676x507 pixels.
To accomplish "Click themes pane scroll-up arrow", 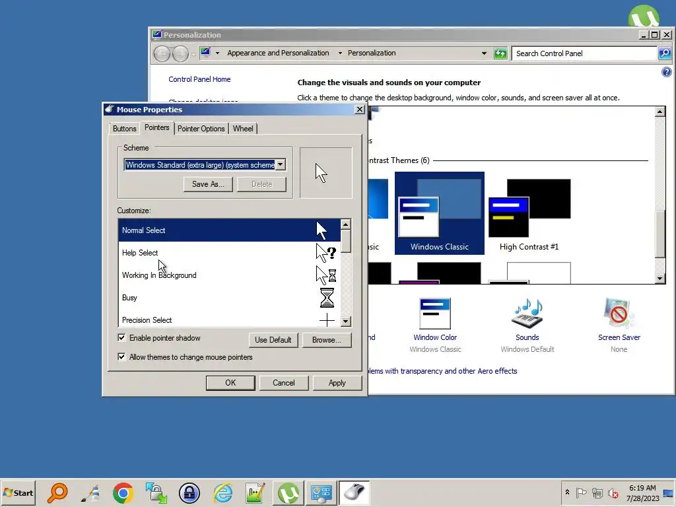I will 660,112.
